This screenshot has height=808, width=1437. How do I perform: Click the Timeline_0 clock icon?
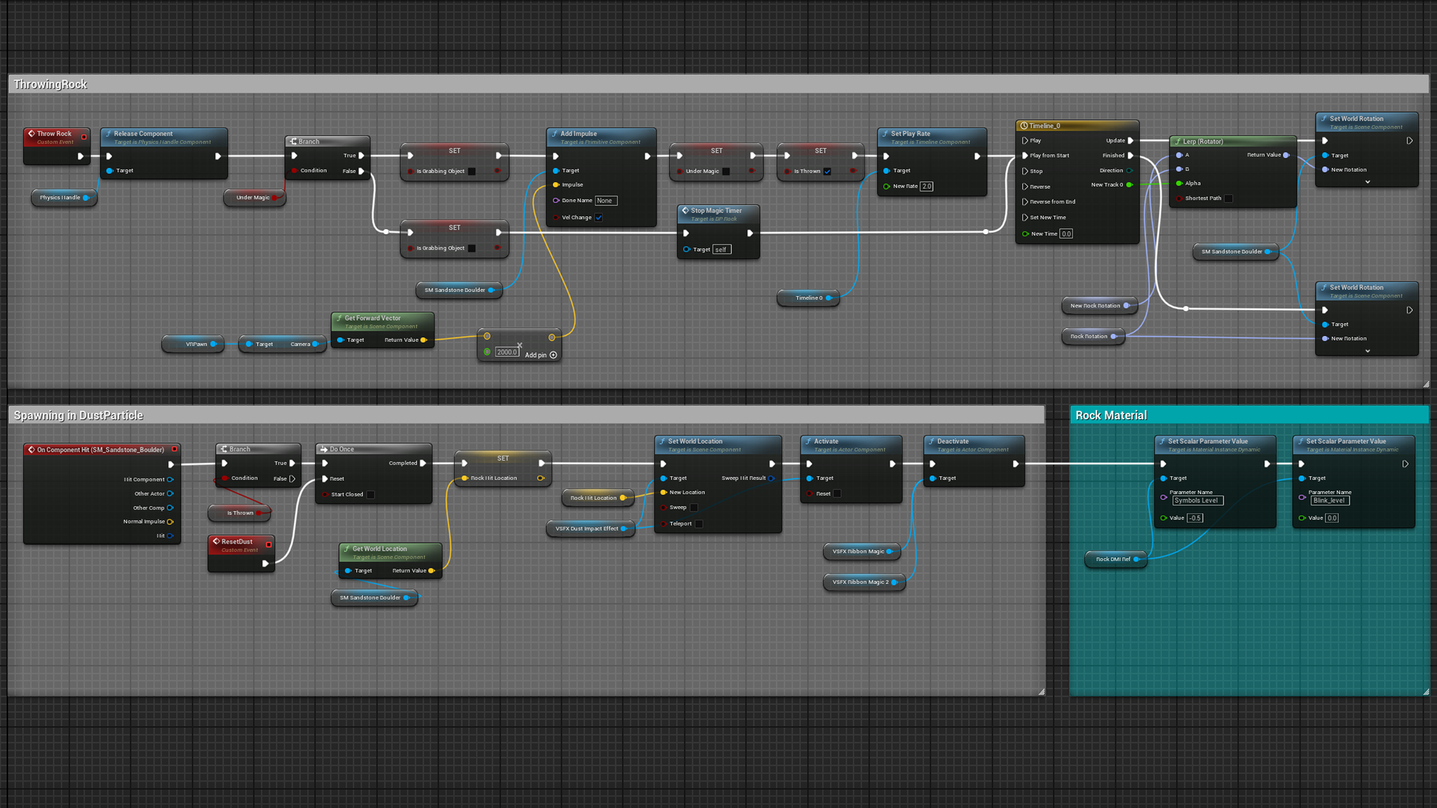(x=1024, y=126)
